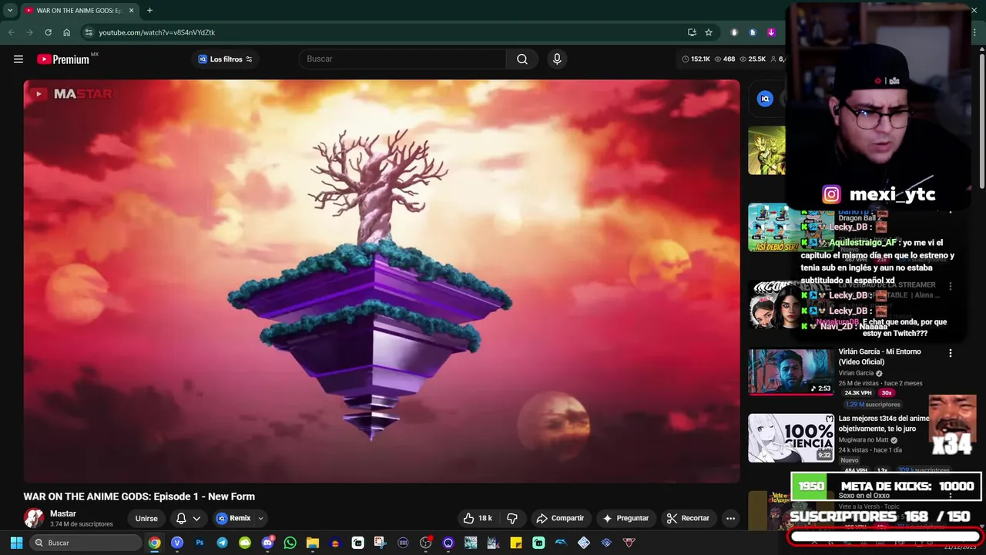Open Las mejores t3t4s del anime title
The image size is (986, 555).
click(x=884, y=423)
